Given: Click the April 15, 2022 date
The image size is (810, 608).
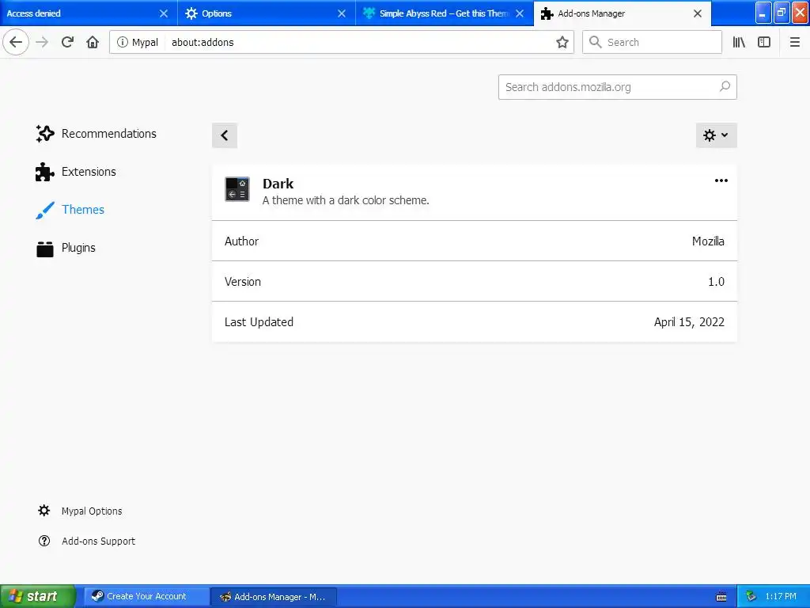Looking at the screenshot, I should (689, 322).
